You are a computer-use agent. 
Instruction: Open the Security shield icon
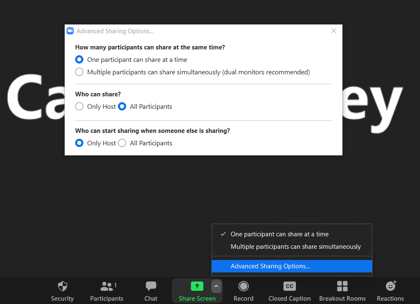pyautogui.click(x=62, y=286)
